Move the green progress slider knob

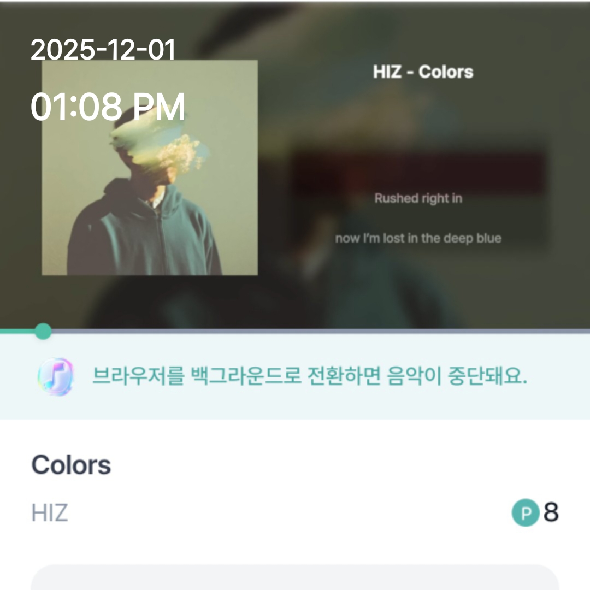coord(43,331)
